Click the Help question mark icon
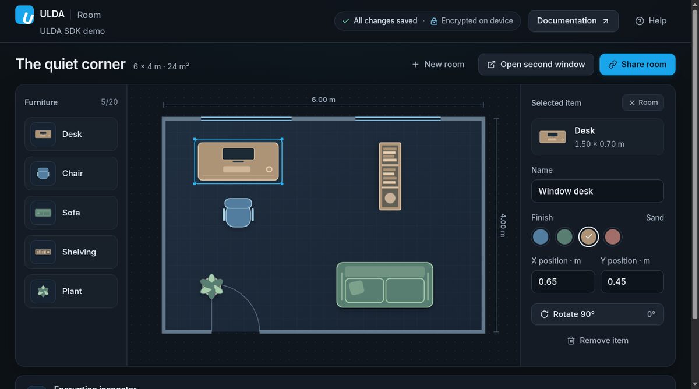This screenshot has width=699, height=389. [x=640, y=21]
